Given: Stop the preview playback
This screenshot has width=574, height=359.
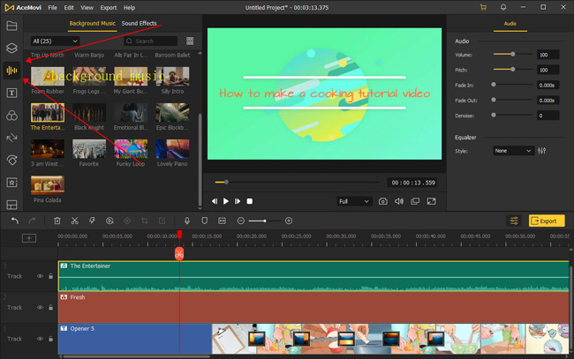Looking at the screenshot, I should [250, 201].
